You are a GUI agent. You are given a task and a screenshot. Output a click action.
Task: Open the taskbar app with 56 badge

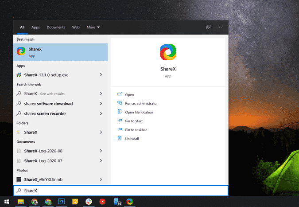click(117, 202)
